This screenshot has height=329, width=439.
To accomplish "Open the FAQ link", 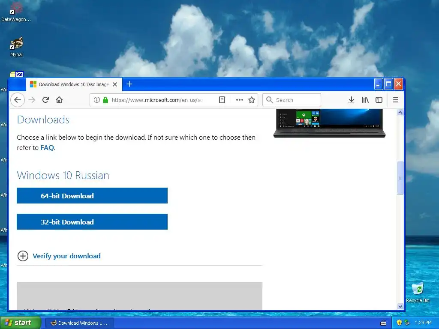I will coord(47,148).
